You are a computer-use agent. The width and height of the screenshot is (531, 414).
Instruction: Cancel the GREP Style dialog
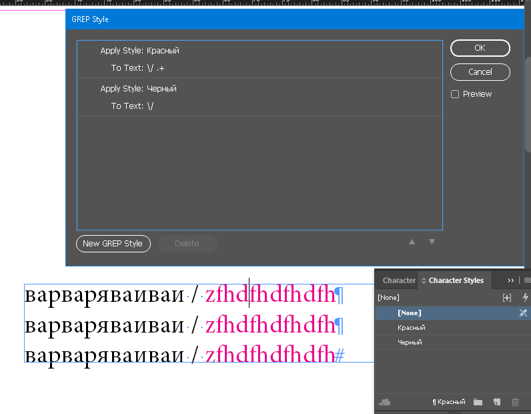[x=480, y=72]
